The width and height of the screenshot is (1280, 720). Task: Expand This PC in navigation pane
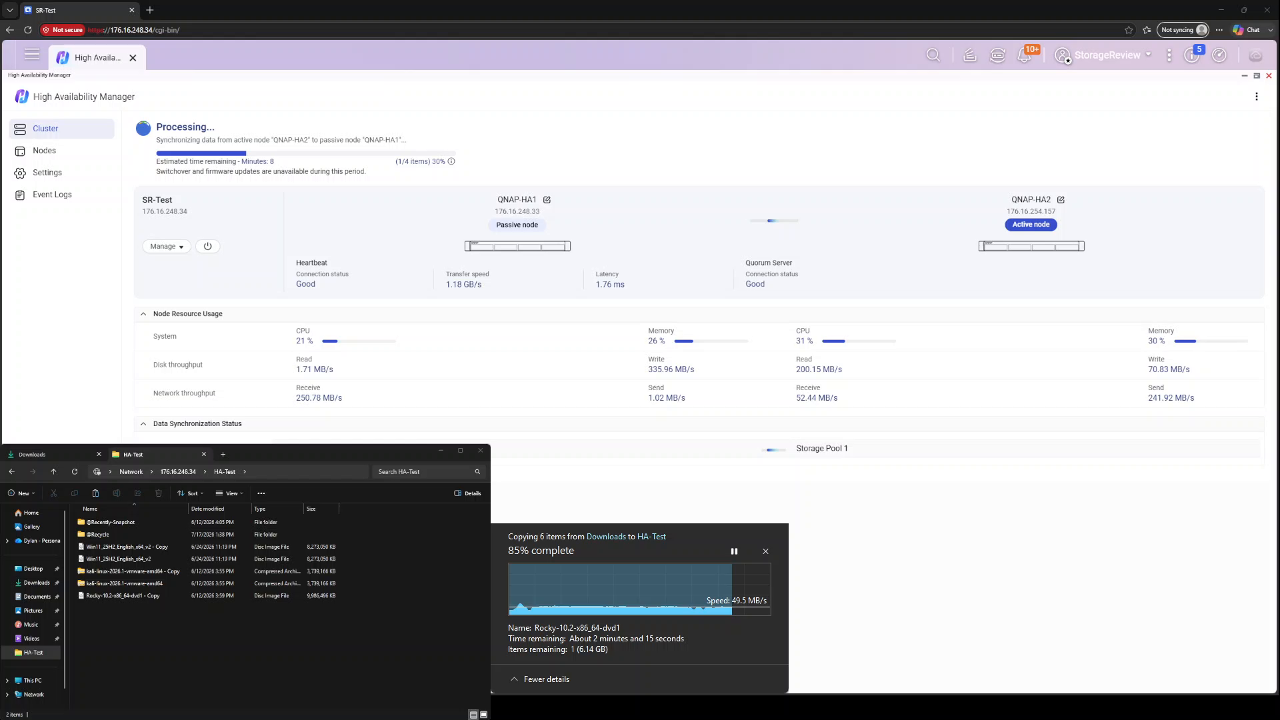[7, 681]
